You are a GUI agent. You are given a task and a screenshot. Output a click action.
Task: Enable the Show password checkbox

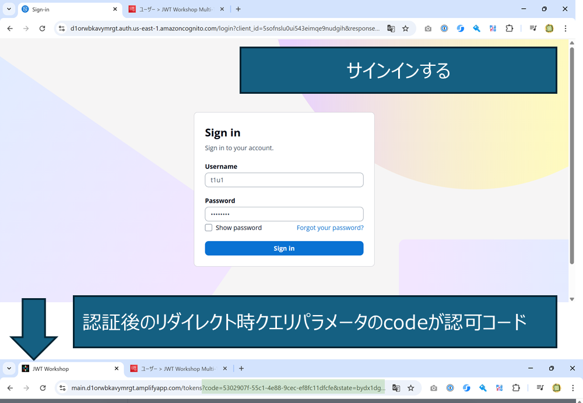[x=209, y=228]
